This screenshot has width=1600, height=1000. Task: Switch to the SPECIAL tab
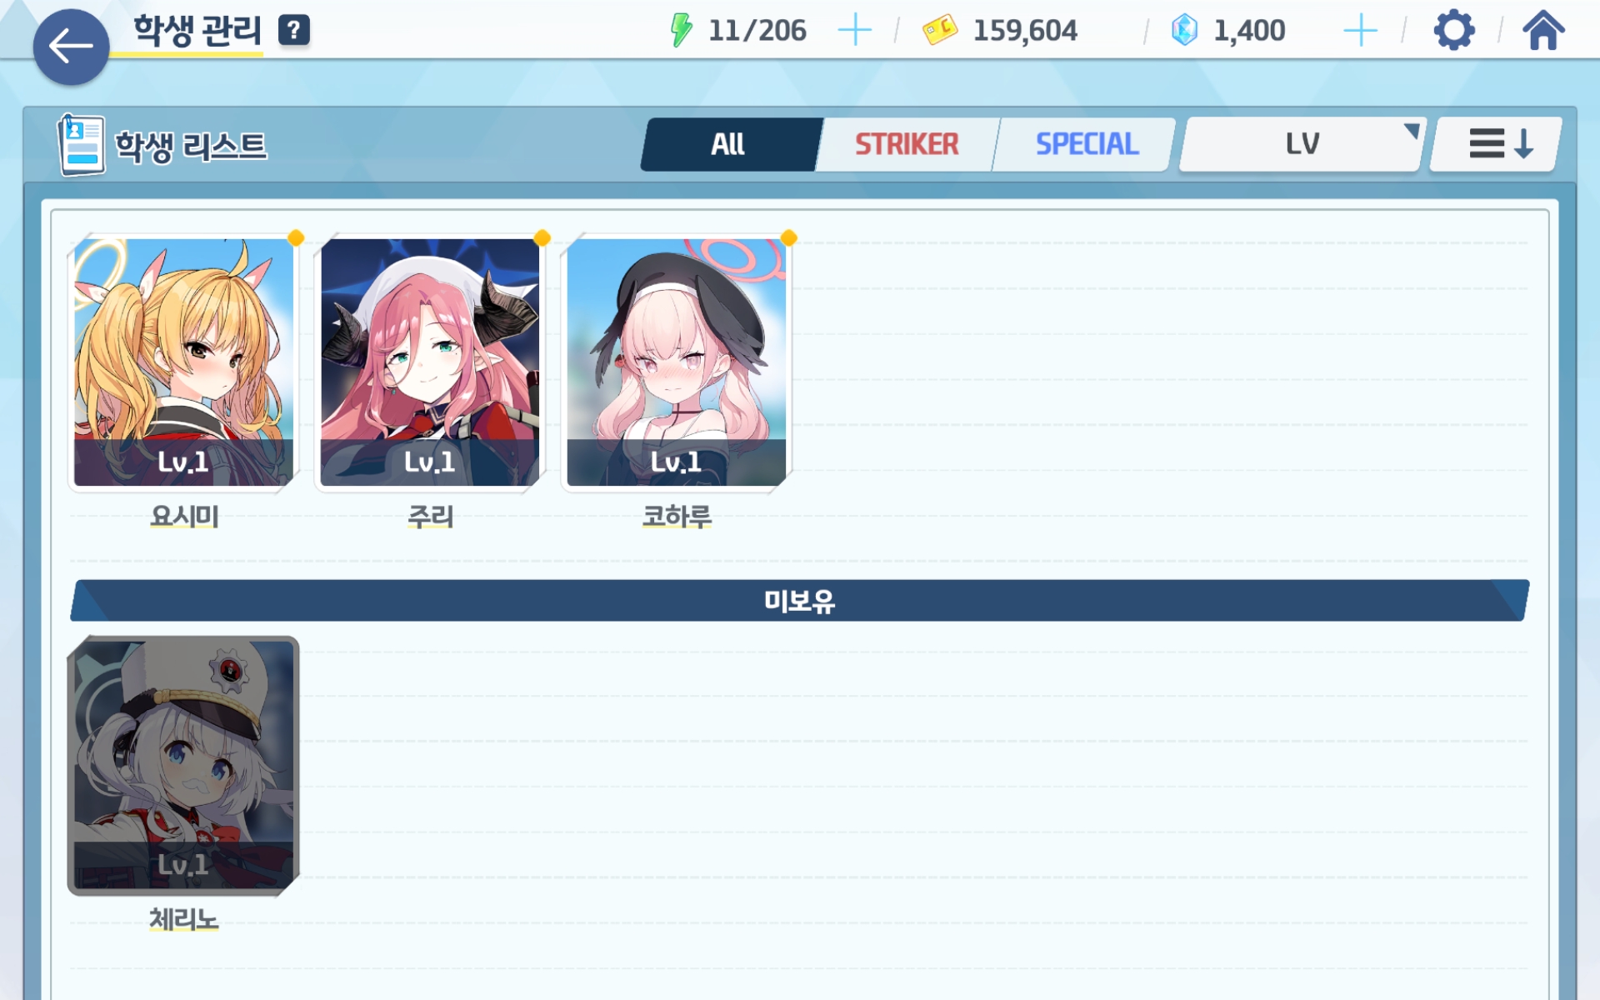pyautogui.click(x=1086, y=144)
